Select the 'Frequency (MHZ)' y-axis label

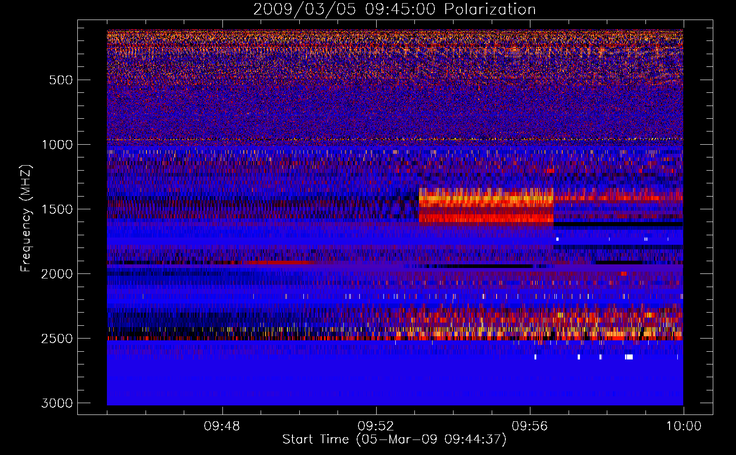tap(26, 218)
